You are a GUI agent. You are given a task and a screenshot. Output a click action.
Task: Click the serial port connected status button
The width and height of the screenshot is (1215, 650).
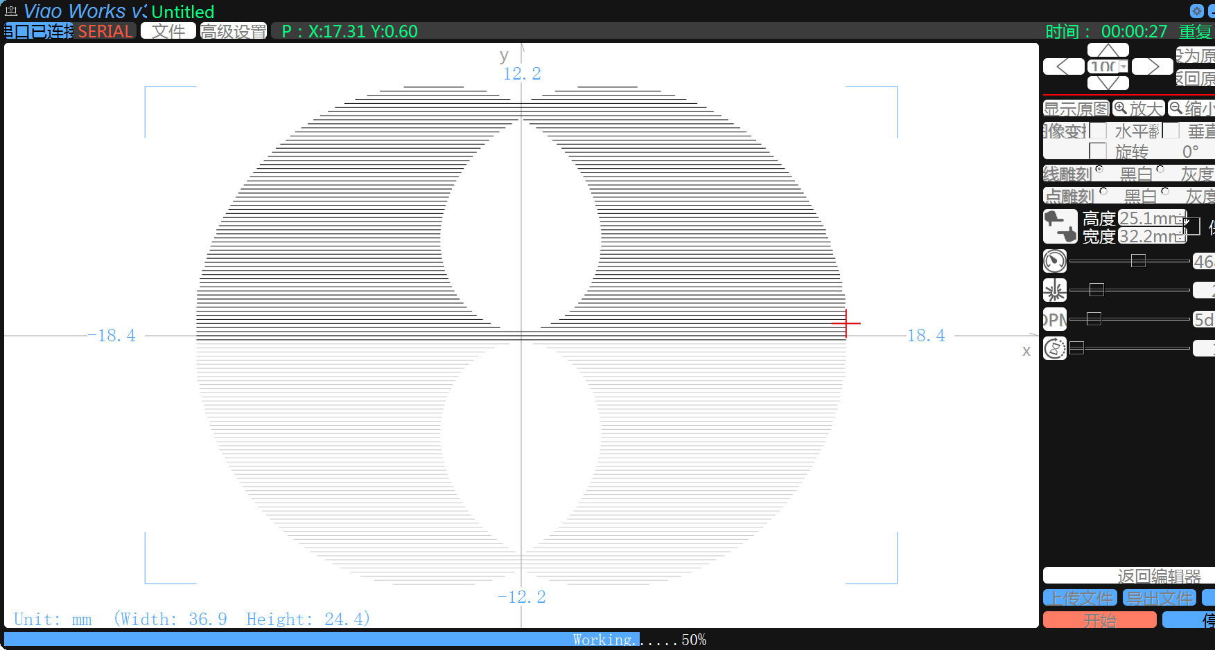click(x=39, y=31)
